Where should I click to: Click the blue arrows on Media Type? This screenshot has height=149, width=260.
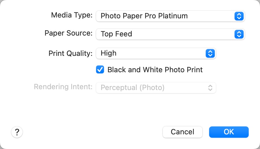[x=239, y=16]
